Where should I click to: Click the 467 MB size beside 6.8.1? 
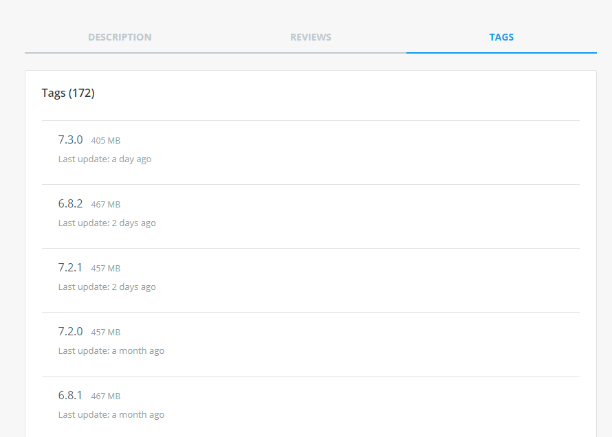[105, 396]
